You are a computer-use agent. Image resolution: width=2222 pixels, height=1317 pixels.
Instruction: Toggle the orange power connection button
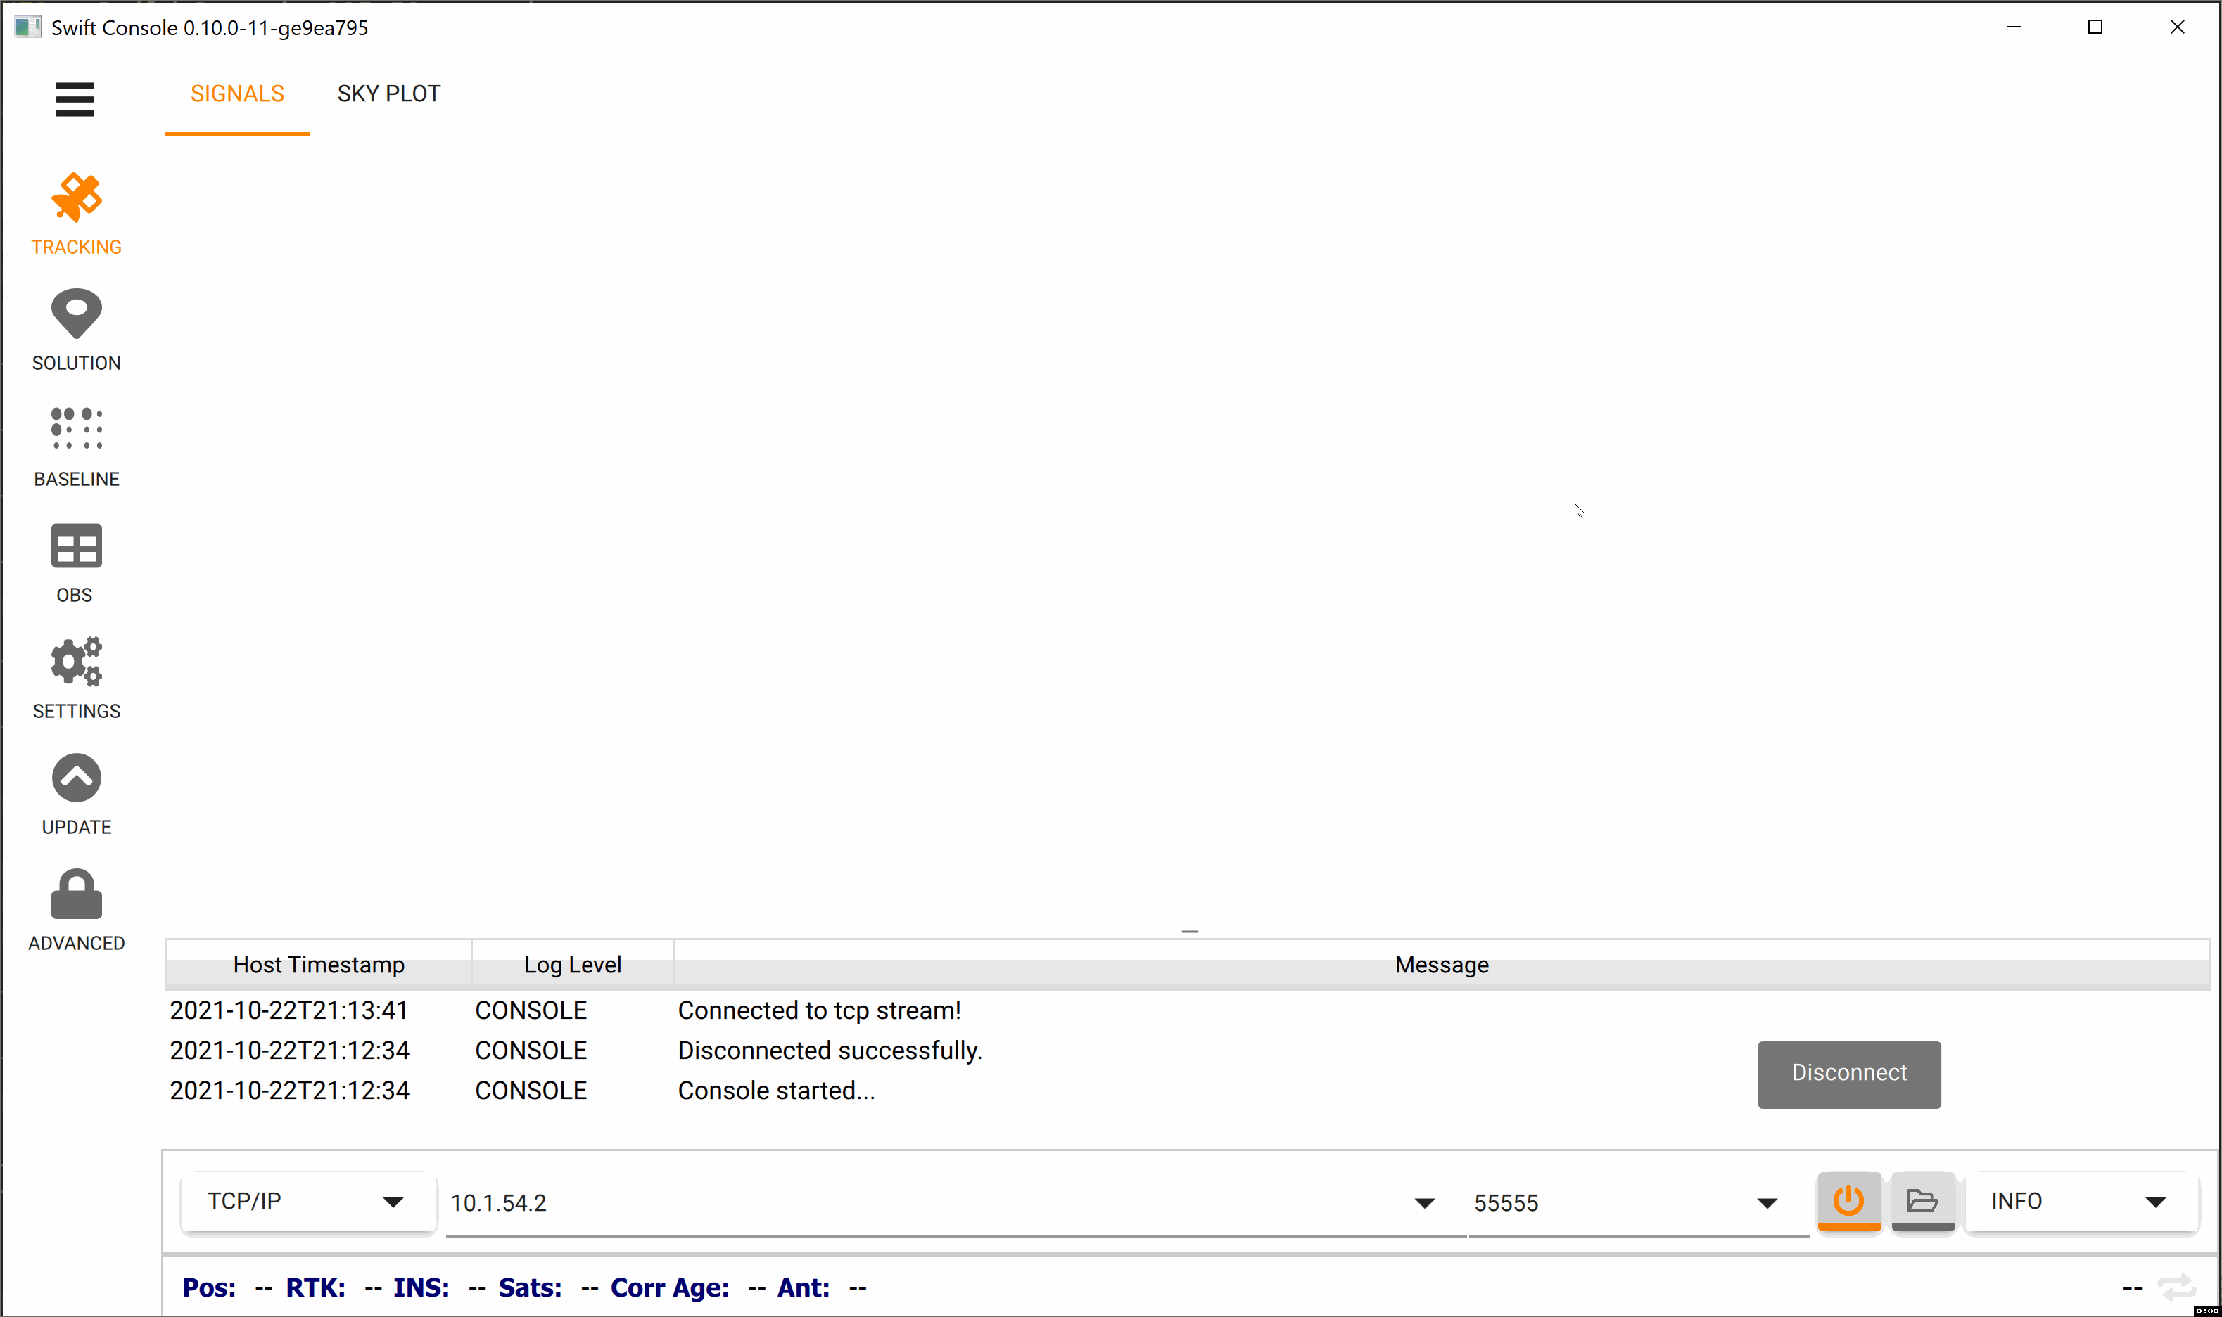[x=1848, y=1201]
